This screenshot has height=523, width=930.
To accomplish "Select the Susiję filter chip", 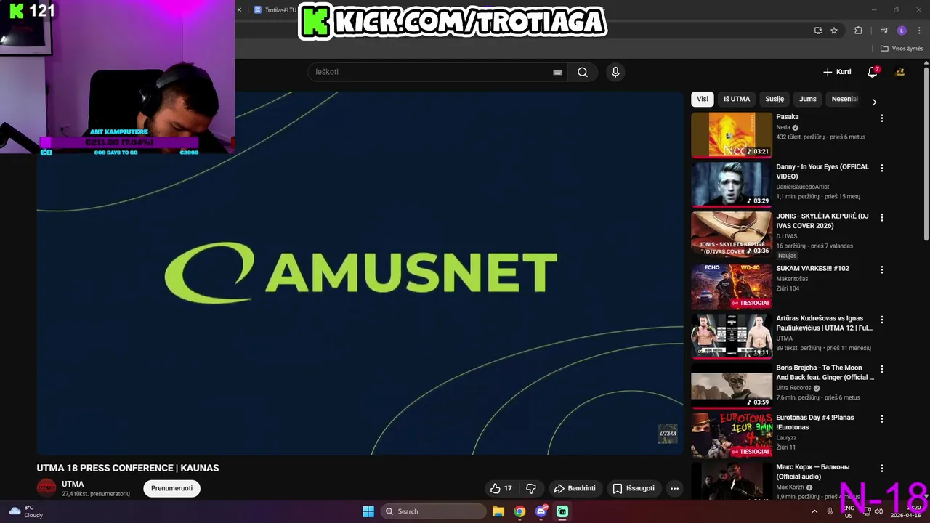I will point(775,99).
